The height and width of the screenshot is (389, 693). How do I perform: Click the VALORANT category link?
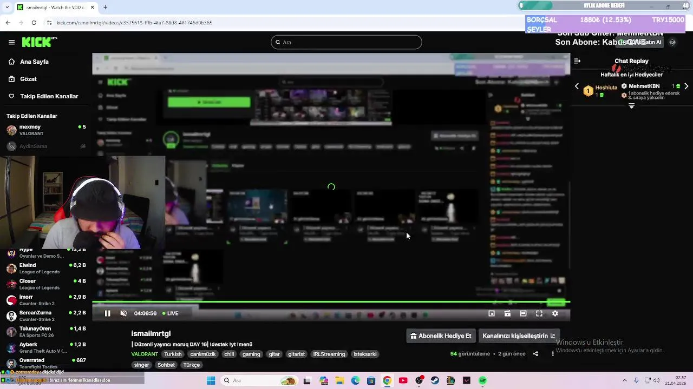(145, 354)
